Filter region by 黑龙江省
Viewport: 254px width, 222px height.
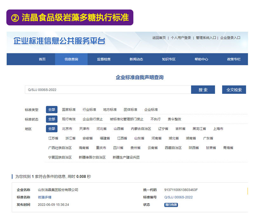[x=199, y=129]
